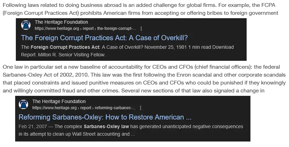Click Heritage Foundation logo in first result

[26, 25]
